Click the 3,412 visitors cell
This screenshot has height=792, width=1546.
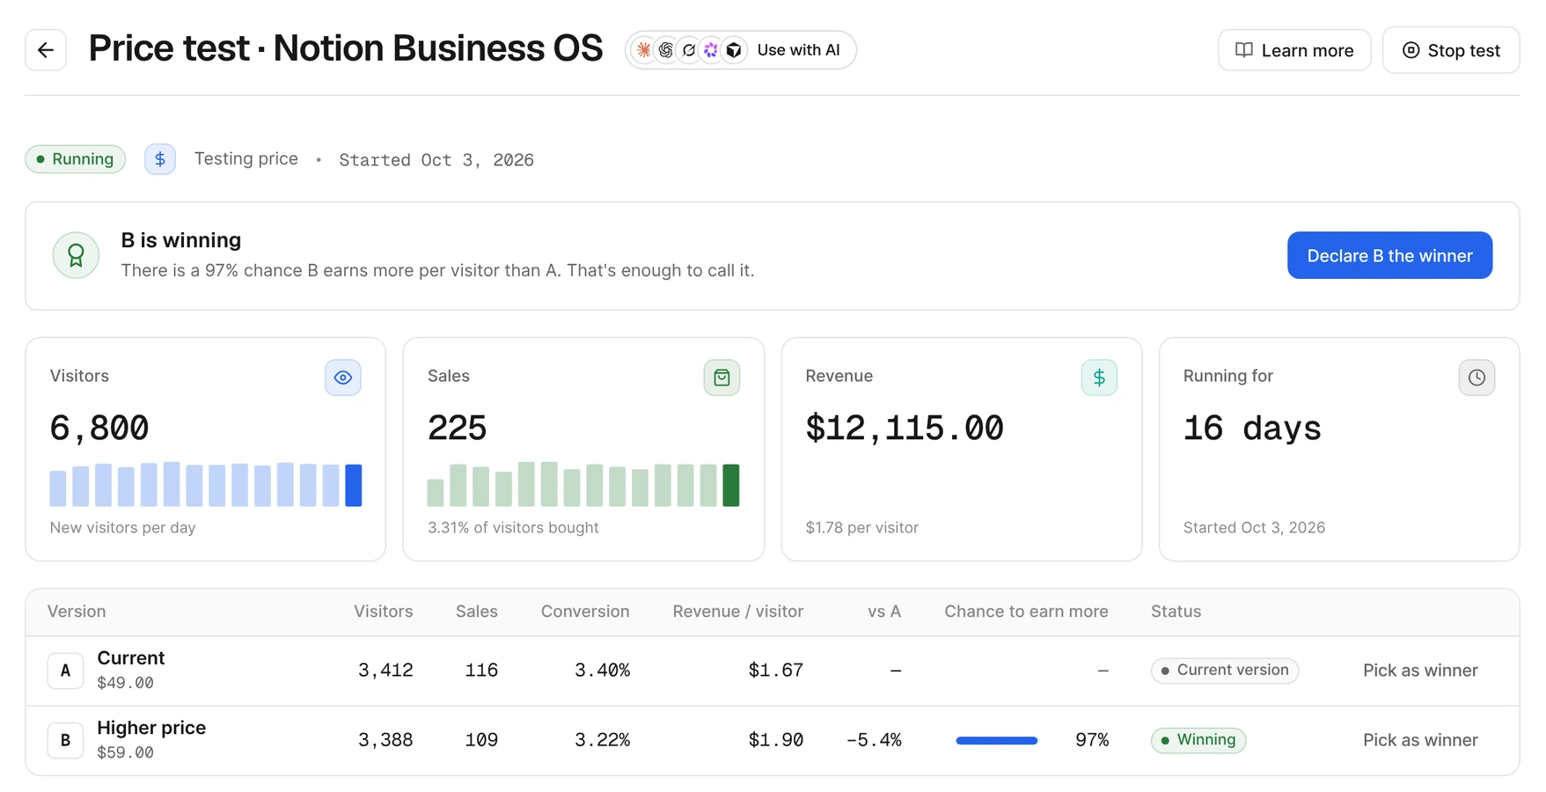pyautogui.click(x=385, y=671)
